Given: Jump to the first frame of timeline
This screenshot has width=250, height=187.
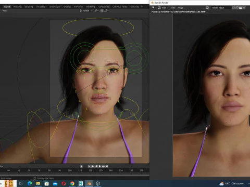Looking at the screenshot, I should coord(89,166).
